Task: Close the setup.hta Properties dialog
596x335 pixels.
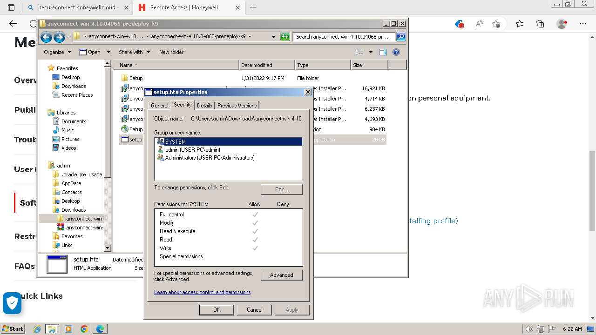Action: (307, 92)
